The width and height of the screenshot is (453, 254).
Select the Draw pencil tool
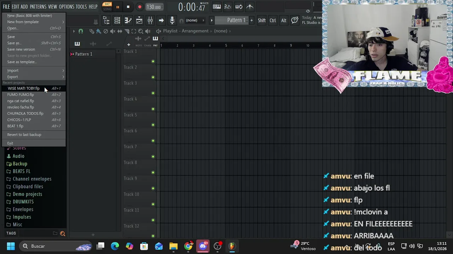[92, 31]
